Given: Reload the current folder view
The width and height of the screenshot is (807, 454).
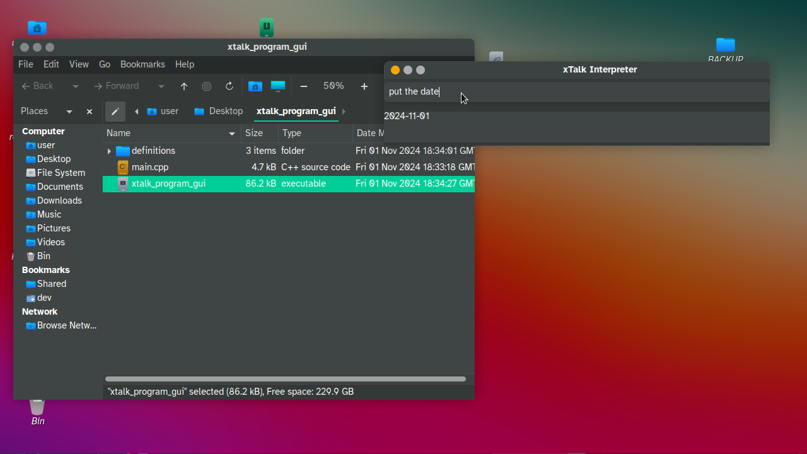Looking at the screenshot, I should click(x=229, y=86).
